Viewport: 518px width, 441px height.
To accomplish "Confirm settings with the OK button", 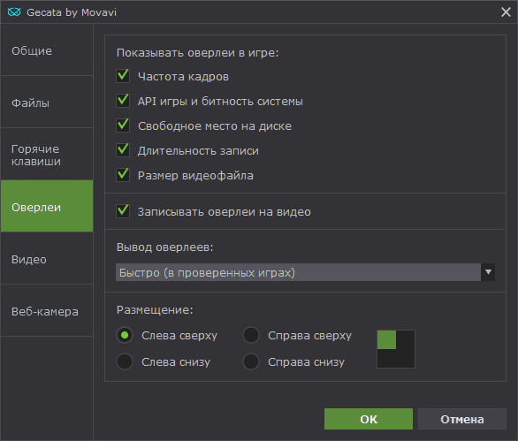I will click(369, 419).
